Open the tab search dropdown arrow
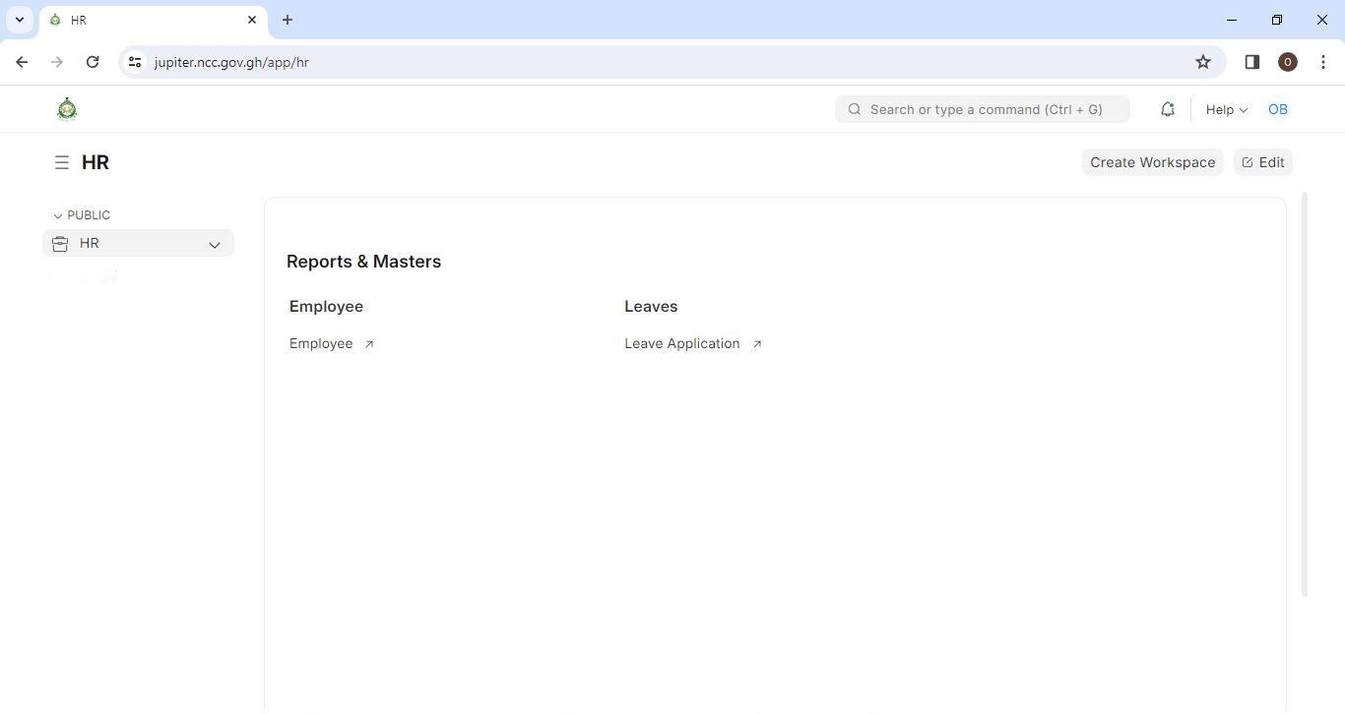The image size is (1345, 714). tap(19, 20)
